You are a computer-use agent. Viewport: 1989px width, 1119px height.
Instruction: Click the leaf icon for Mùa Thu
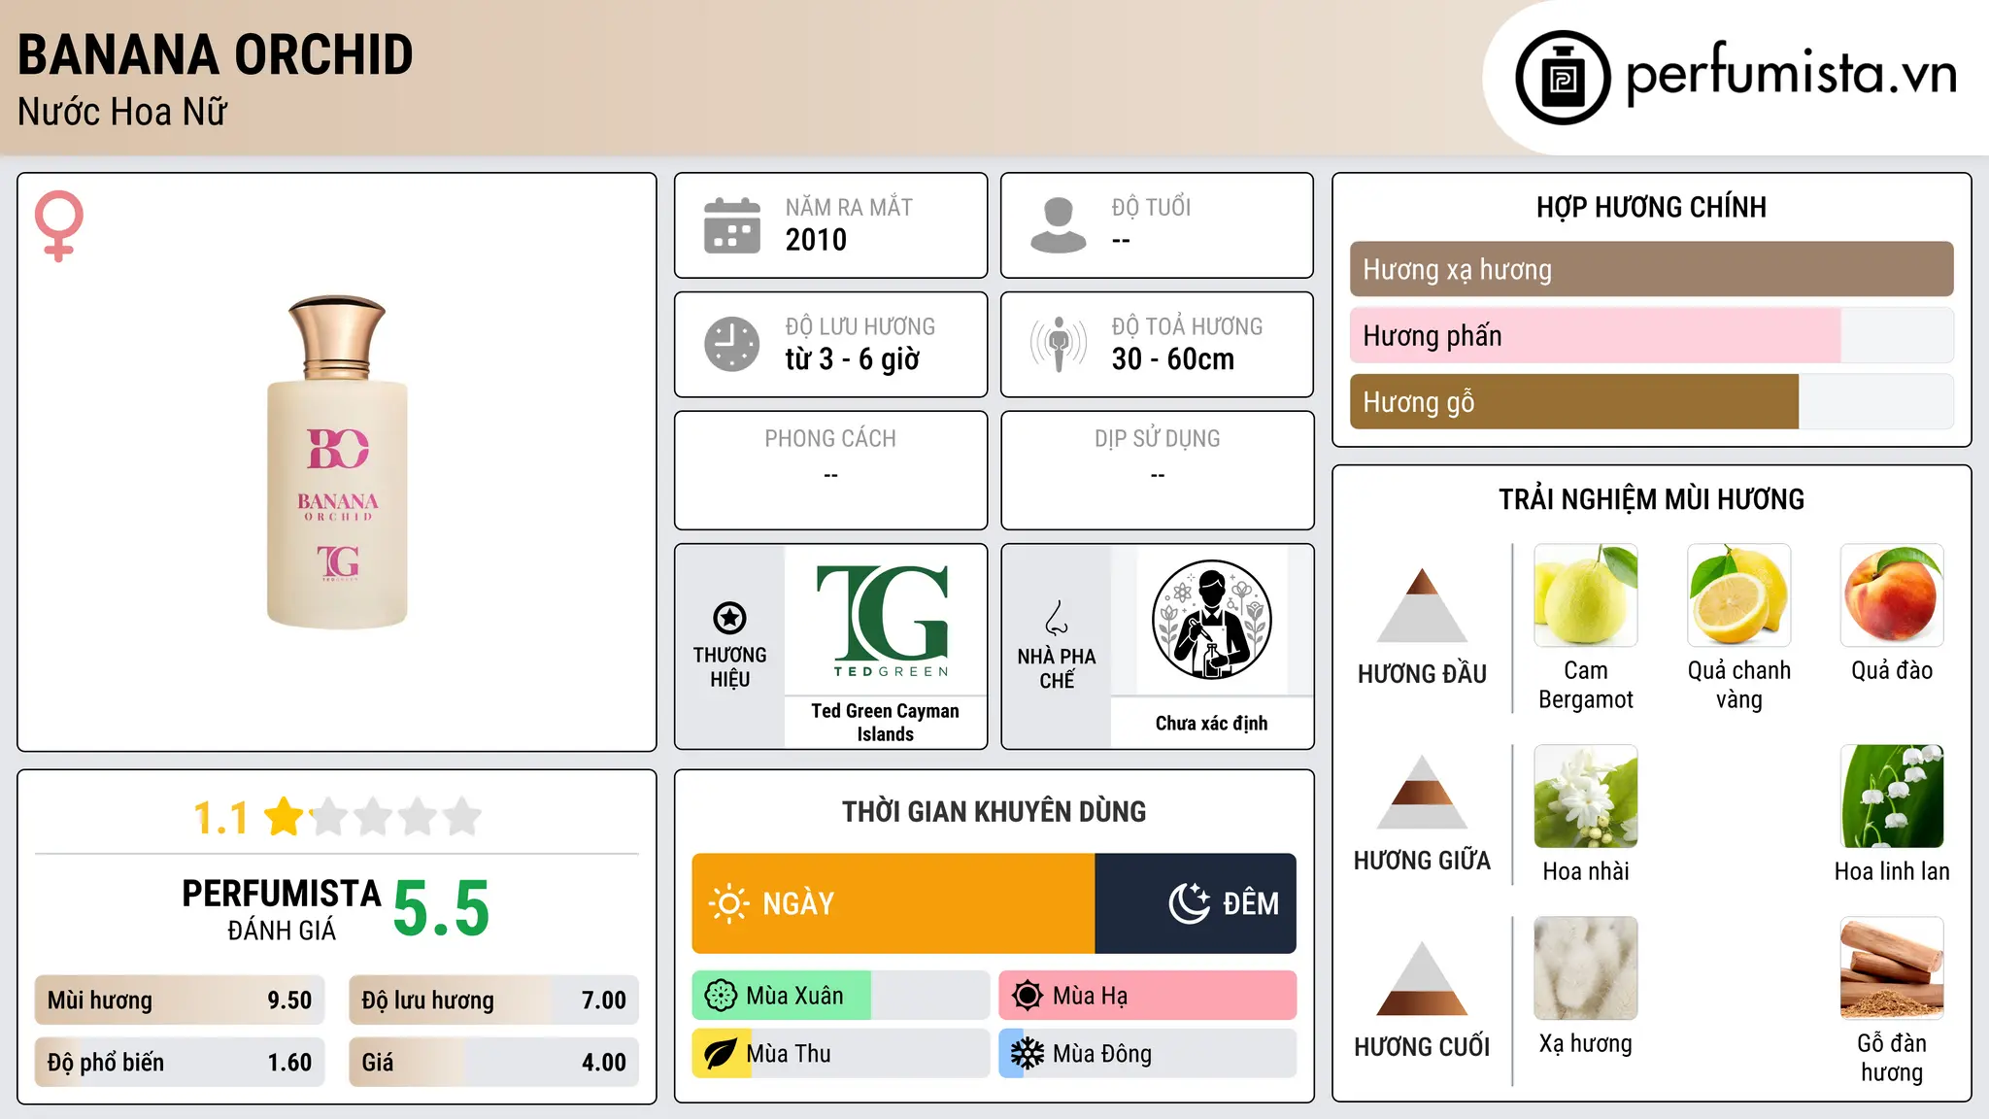(x=721, y=1054)
